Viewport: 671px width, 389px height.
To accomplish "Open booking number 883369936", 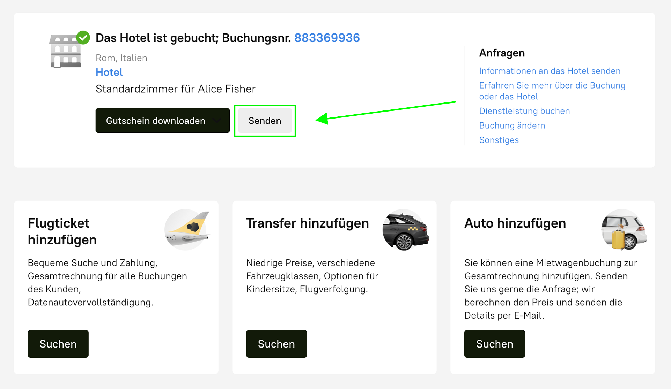I will point(327,38).
